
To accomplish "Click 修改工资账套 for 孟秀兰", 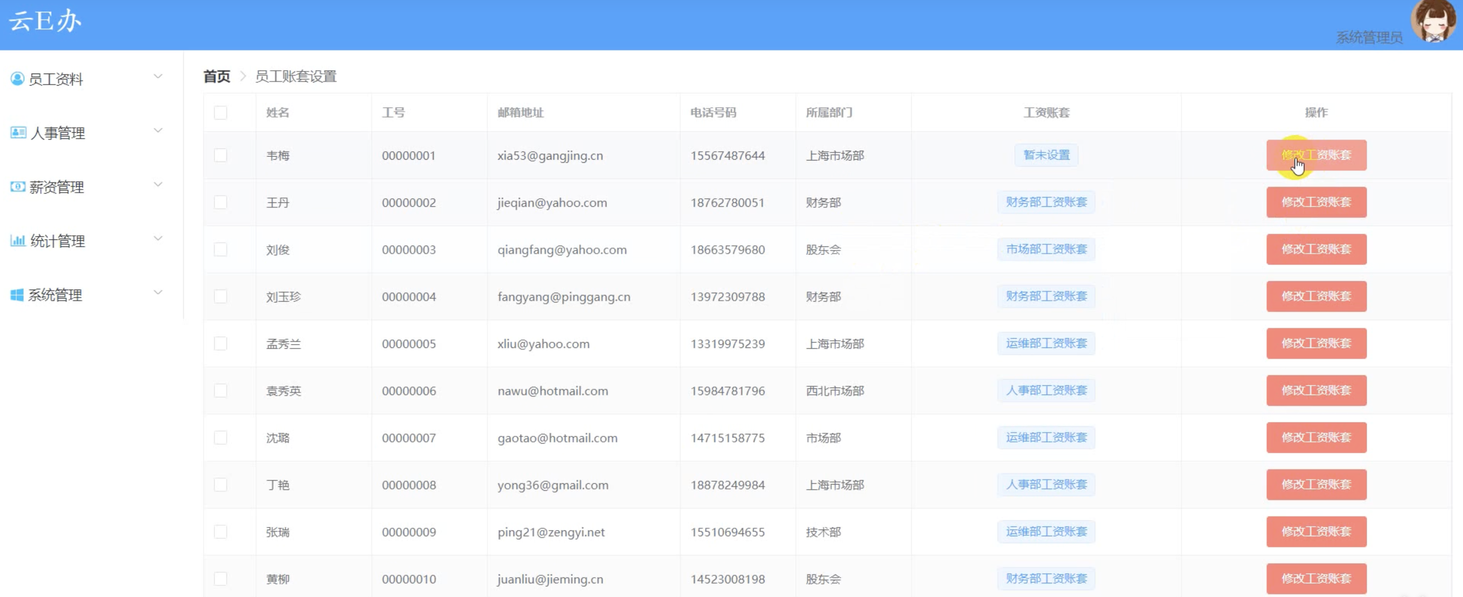I will click(x=1316, y=343).
